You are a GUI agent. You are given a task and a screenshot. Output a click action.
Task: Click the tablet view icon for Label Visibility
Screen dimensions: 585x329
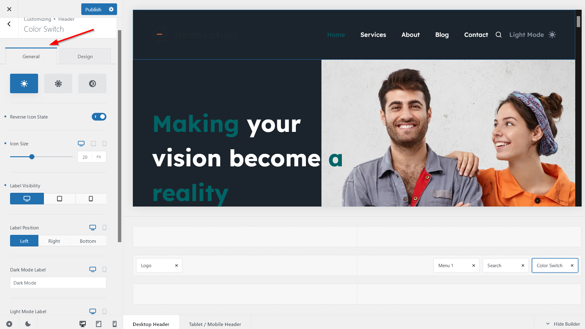tap(59, 198)
